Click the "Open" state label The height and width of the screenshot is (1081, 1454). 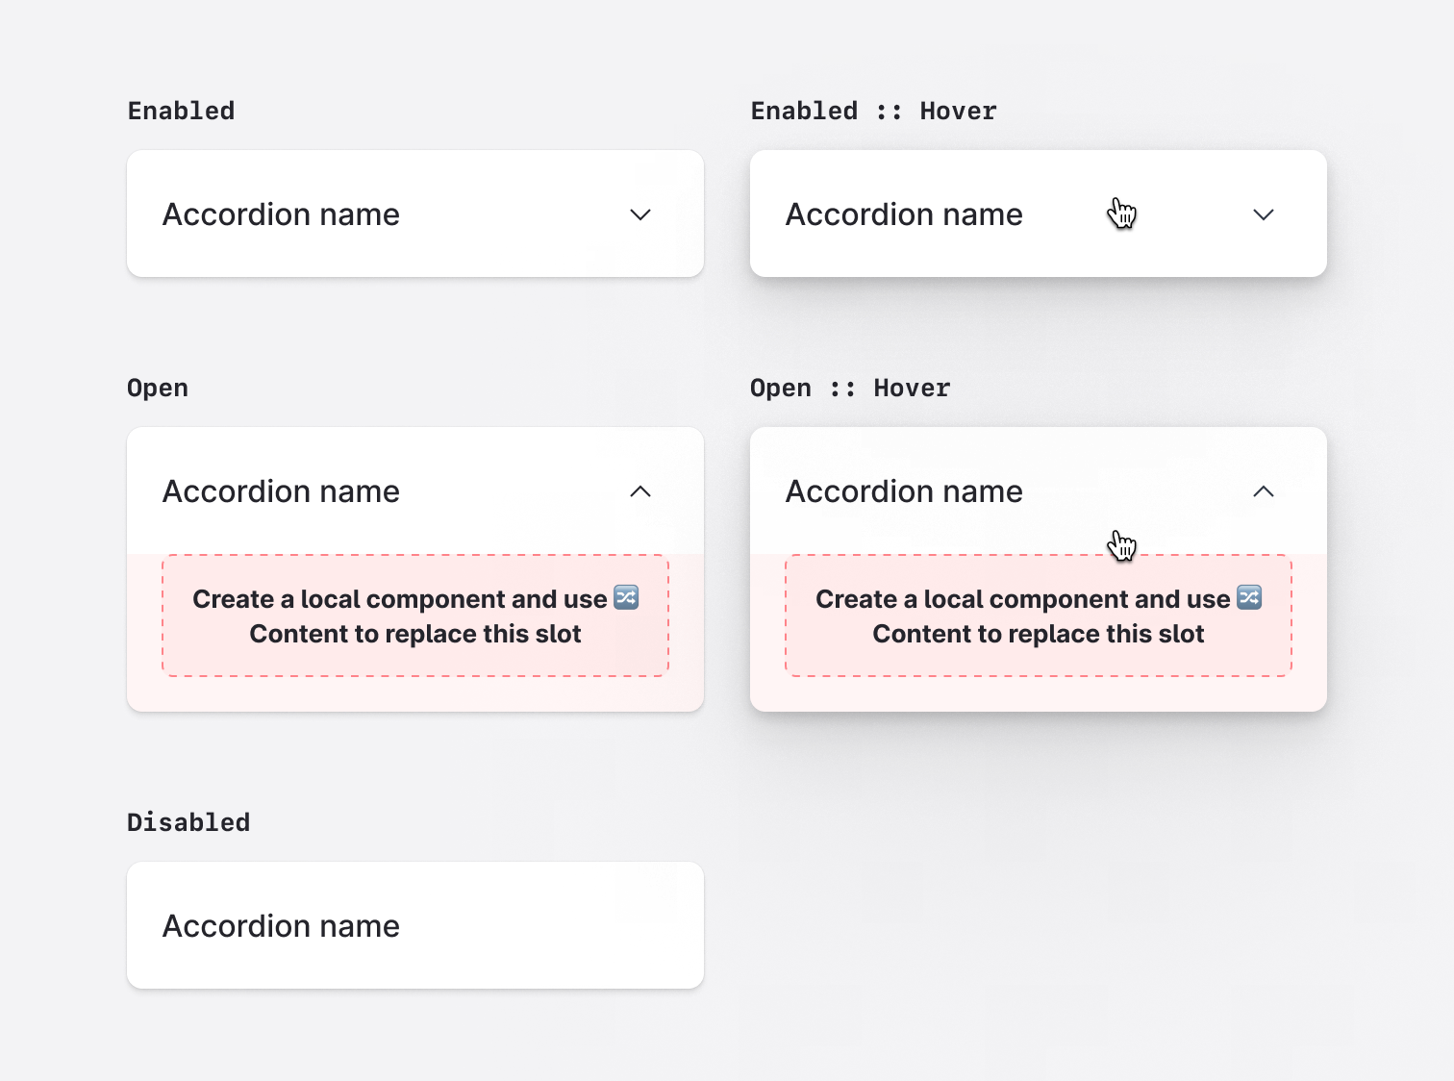158,388
